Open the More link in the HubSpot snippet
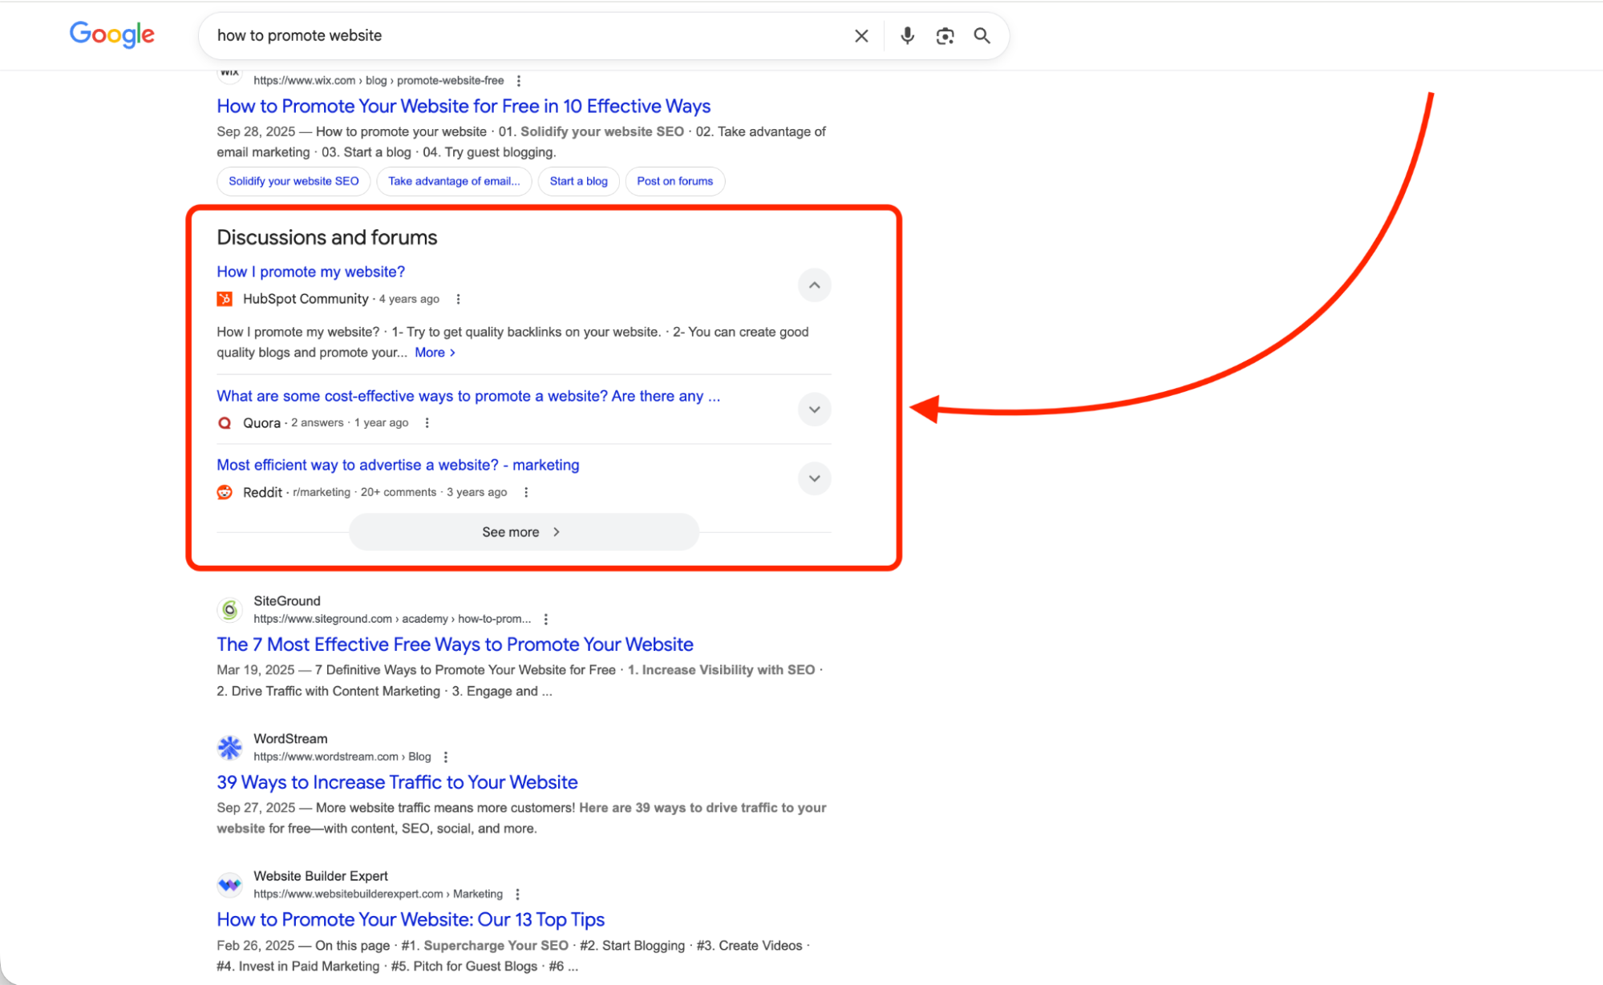 (x=431, y=352)
